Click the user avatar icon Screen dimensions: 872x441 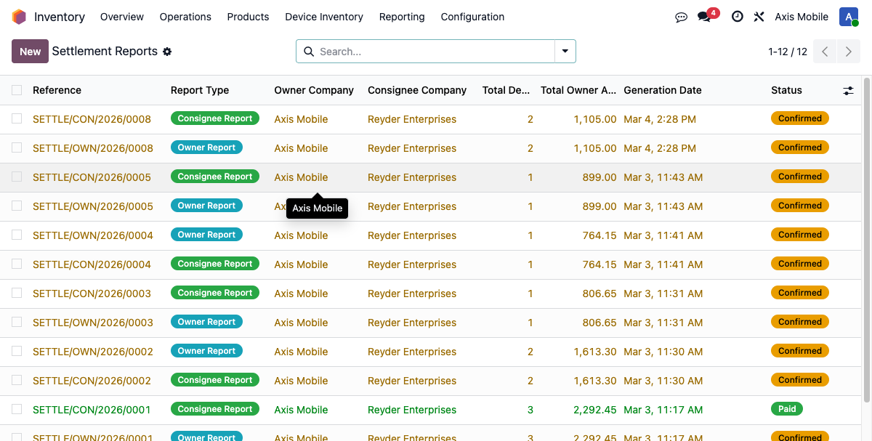848,17
